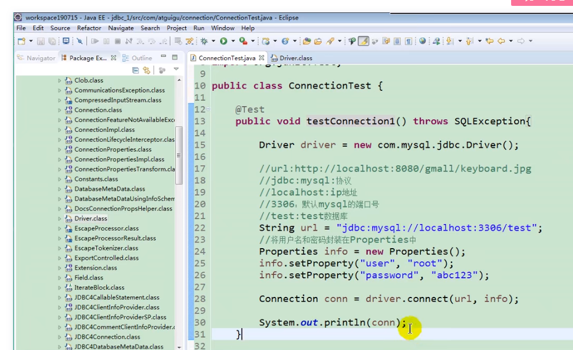Click the Debug bug icon
573x350 pixels.
205,41
